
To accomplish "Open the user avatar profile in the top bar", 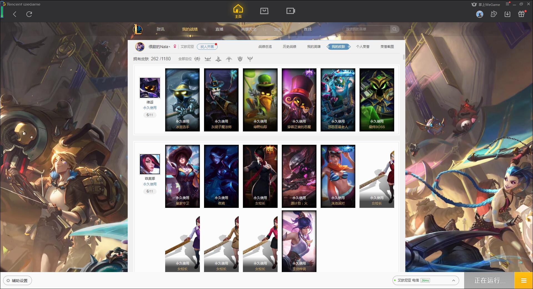I will click(480, 14).
